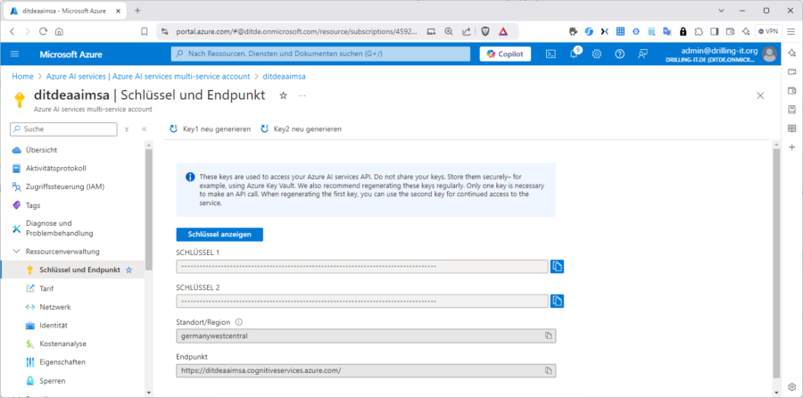The width and height of the screenshot is (803, 398).
Task: Open the portal settings gear
Action: point(597,54)
